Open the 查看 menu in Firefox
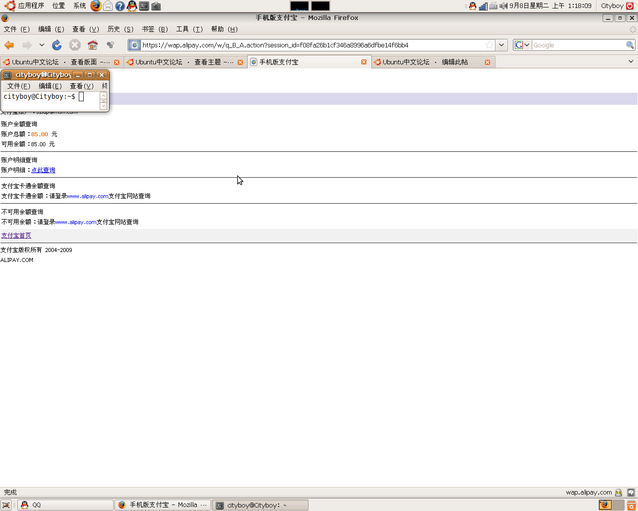 (86, 29)
